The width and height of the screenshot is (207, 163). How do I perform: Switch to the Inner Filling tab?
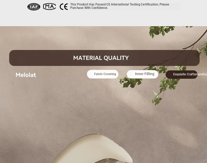[x=143, y=74]
